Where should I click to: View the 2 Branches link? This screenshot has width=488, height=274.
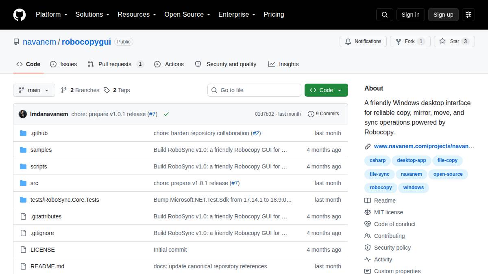[x=80, y=90]
